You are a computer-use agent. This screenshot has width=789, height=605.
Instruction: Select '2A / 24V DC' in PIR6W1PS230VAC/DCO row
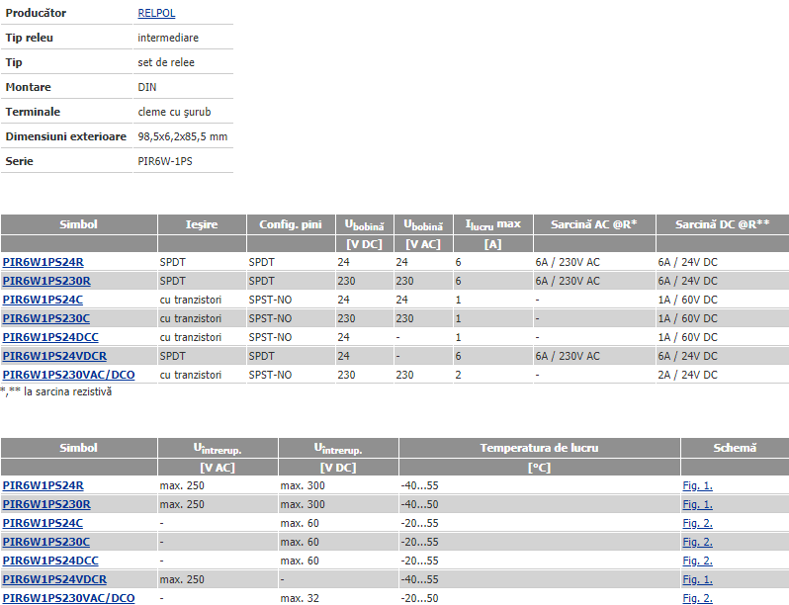point(688,375)
